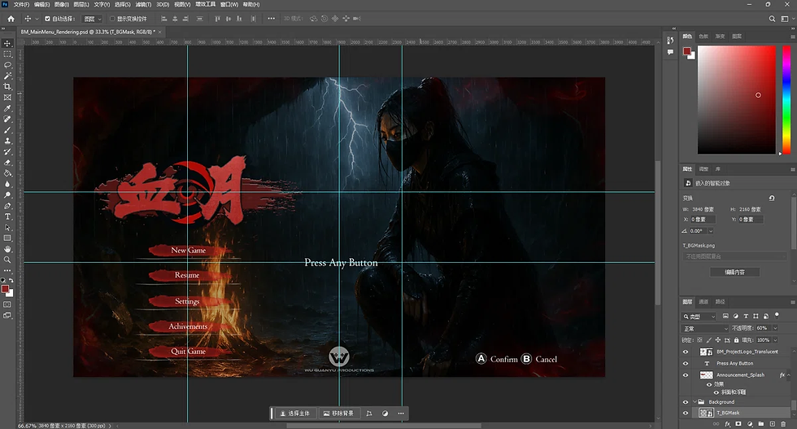Reset transform icon in Properties panel

(x=772, y=198)
